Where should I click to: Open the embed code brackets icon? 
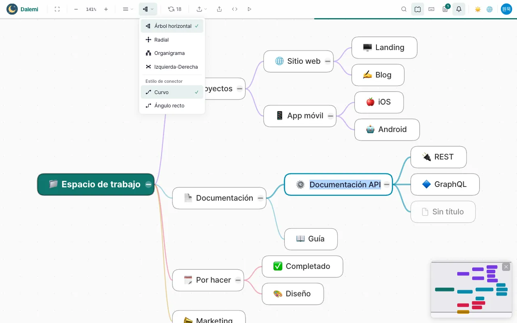[235, 9]
